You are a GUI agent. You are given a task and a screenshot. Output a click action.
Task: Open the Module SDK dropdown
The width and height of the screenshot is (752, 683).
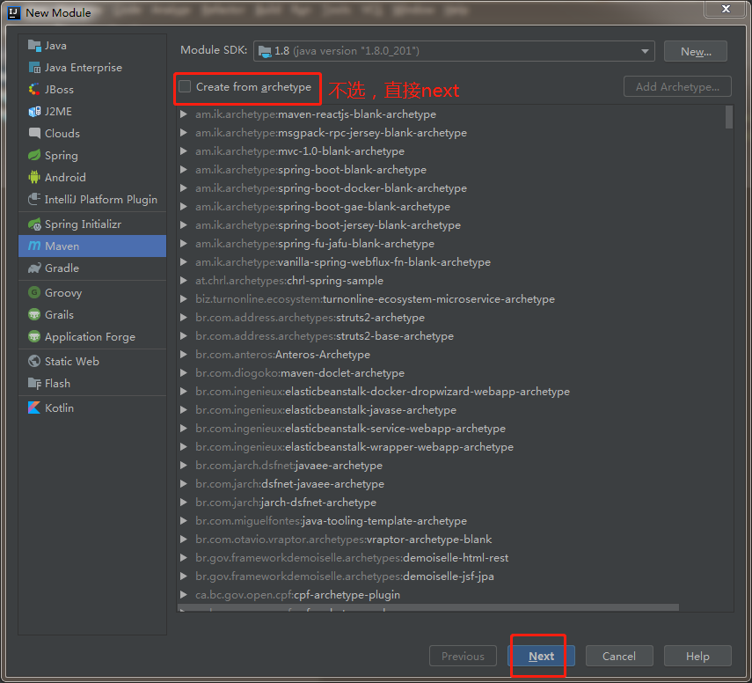pos(645,51)
